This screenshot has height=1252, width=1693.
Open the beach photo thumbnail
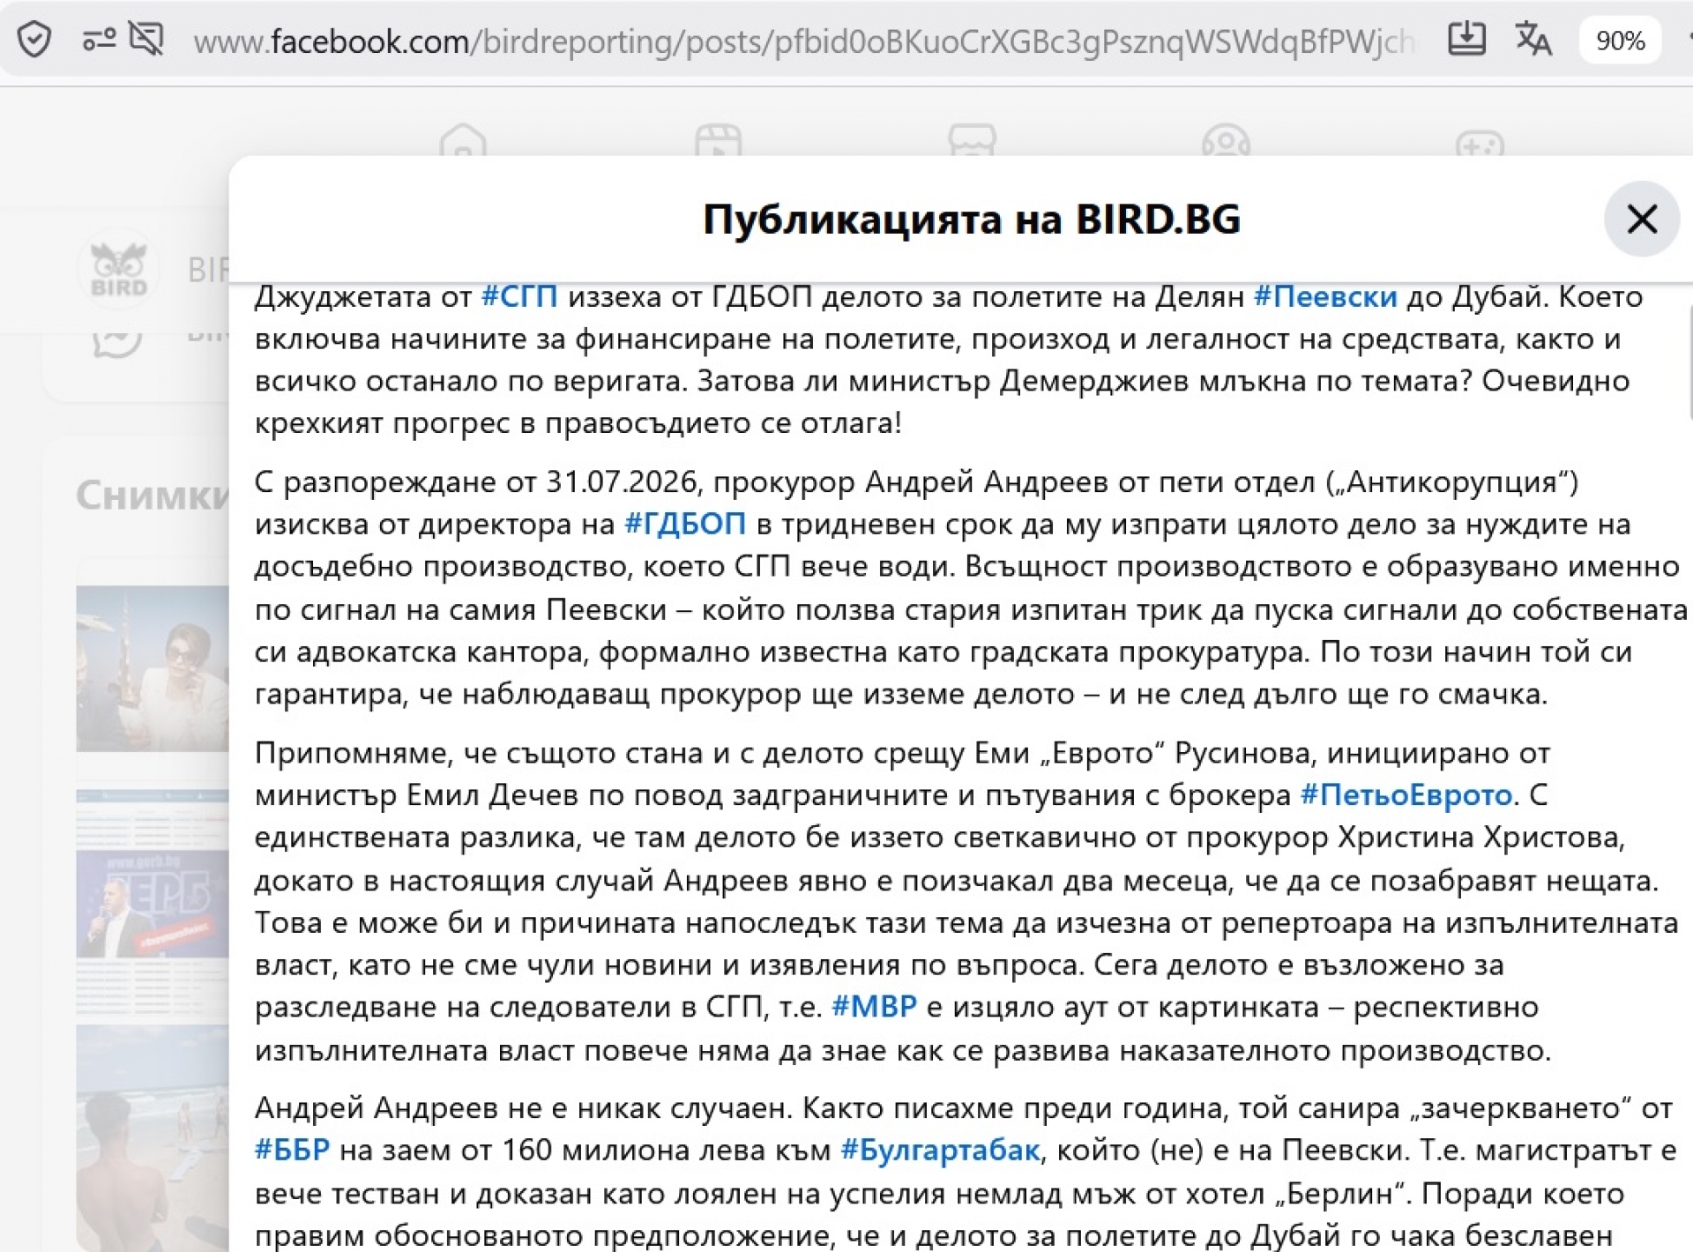(x=153, y=1138)
